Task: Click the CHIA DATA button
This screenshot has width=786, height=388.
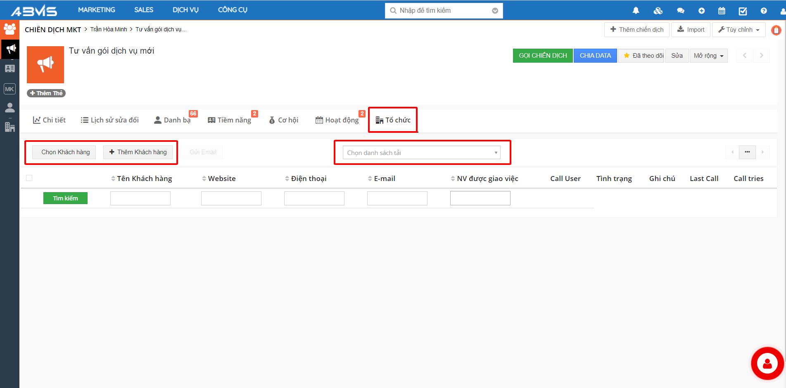Action: pos(595,56)
